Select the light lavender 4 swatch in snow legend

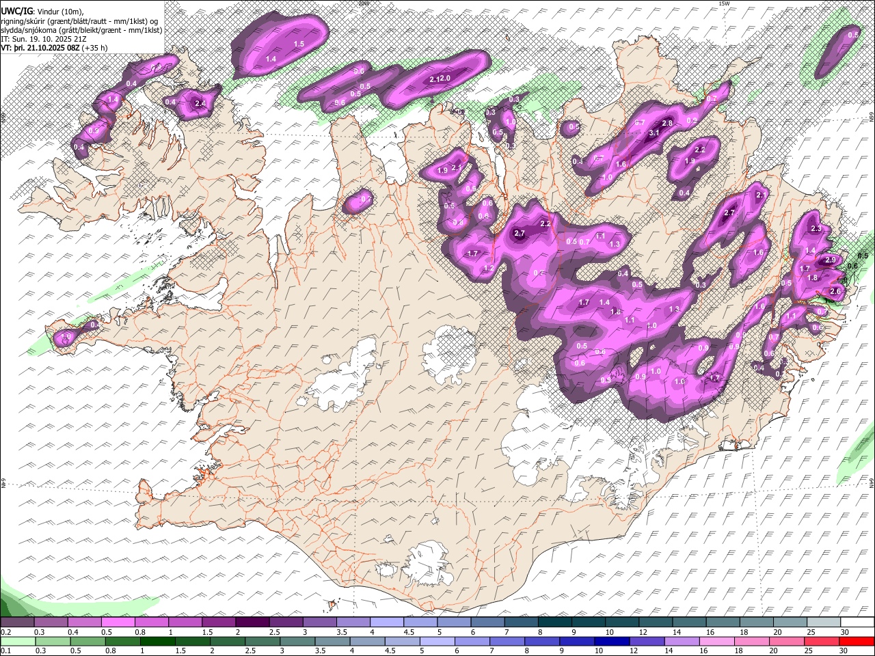click(387, 623)
